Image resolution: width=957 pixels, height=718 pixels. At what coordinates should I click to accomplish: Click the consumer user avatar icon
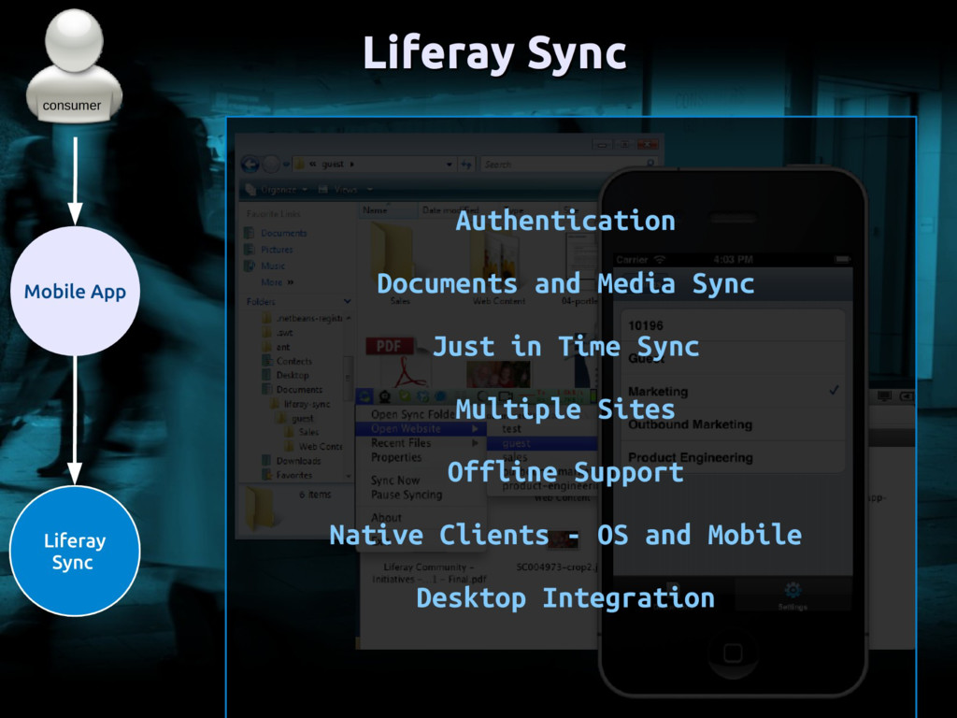74,65
